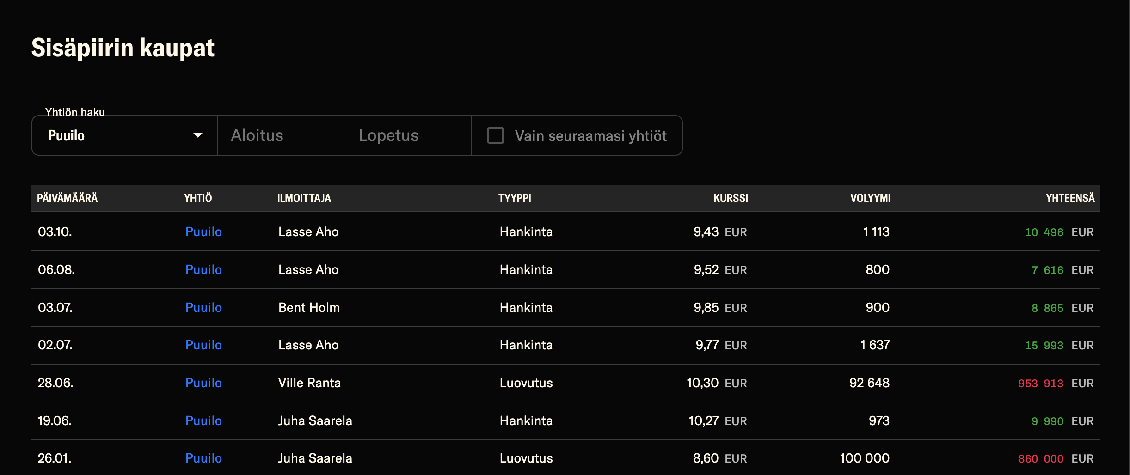Click Hankinta type in 03.07. row
The width and height of the screenshot is (1130, 475).
(526, 308)
